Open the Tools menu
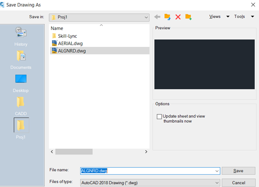Viewport: 259px width, 187px height. [x=239, y=16]
